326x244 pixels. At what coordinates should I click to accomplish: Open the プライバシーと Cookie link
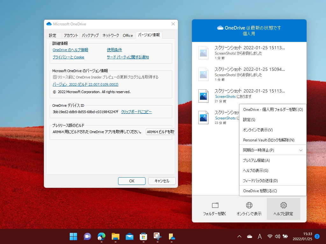pos(68,57)
